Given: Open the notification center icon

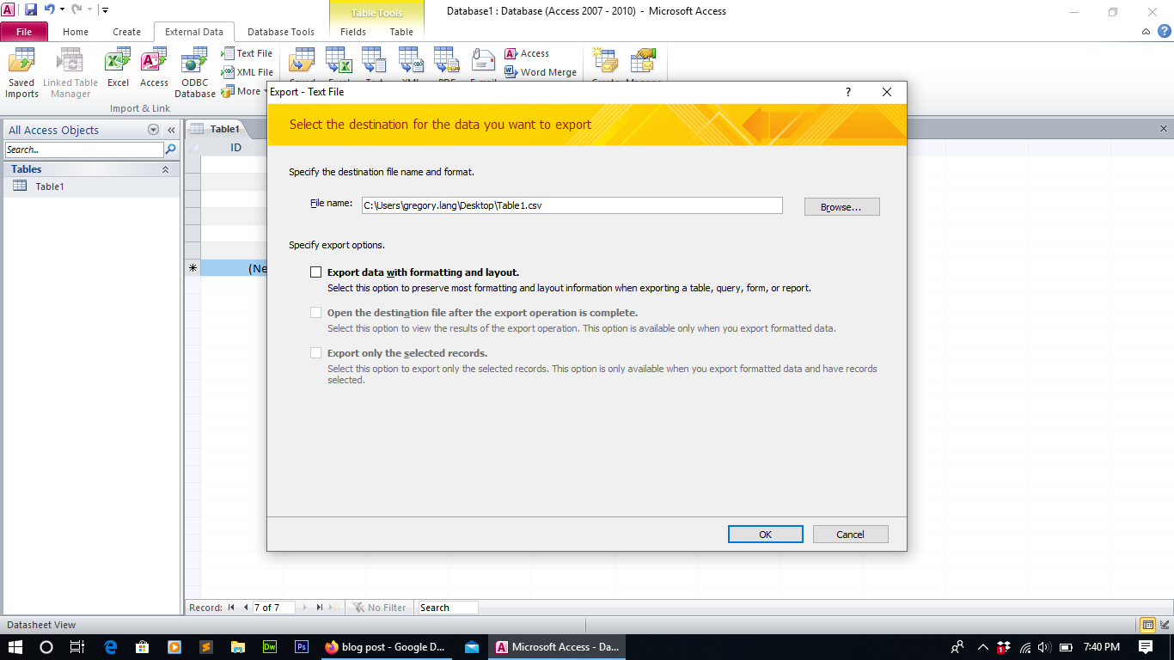Looking at the screenshot, I should [1146, 647].
